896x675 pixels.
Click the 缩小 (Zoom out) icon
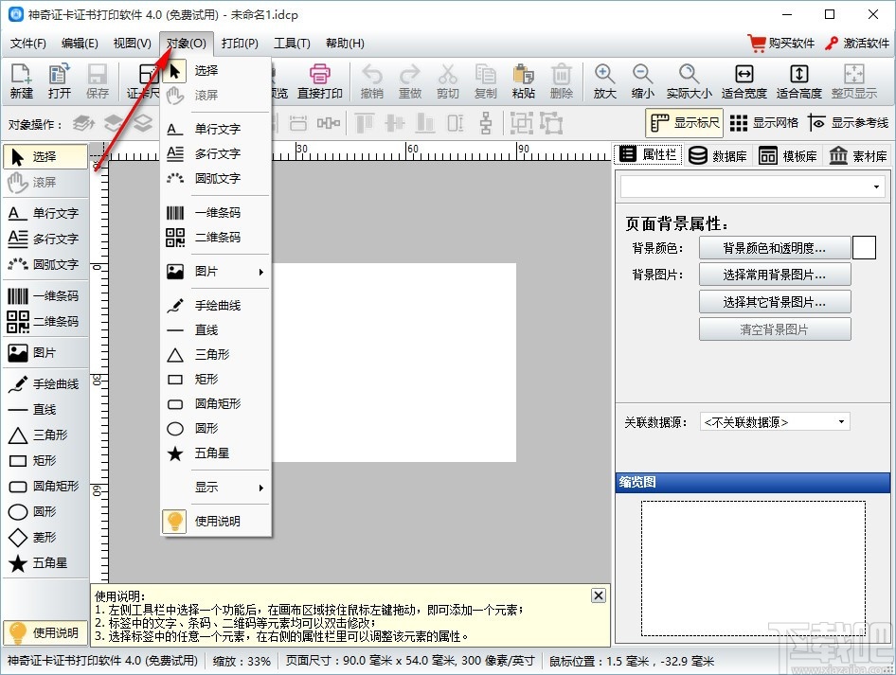[x=642, y=80]
